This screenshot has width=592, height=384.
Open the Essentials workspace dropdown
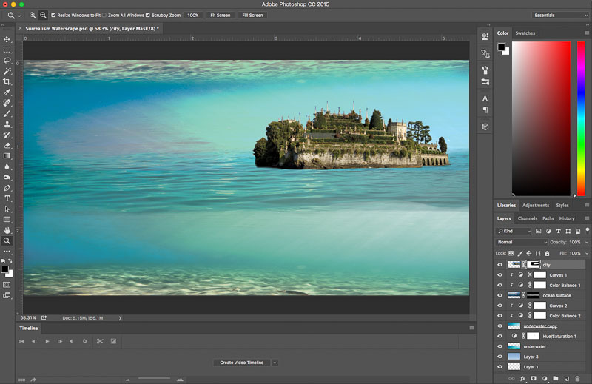coord(561,15)
